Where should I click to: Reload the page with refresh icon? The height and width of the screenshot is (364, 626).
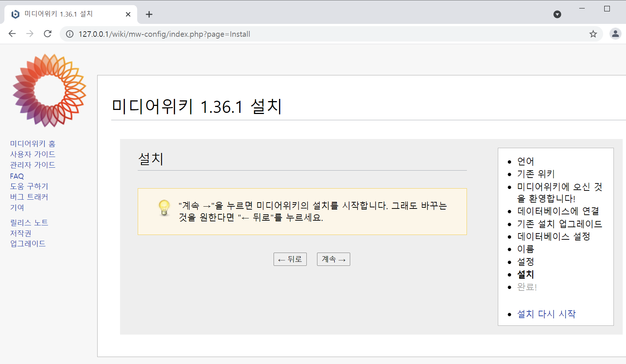point(48,34)
